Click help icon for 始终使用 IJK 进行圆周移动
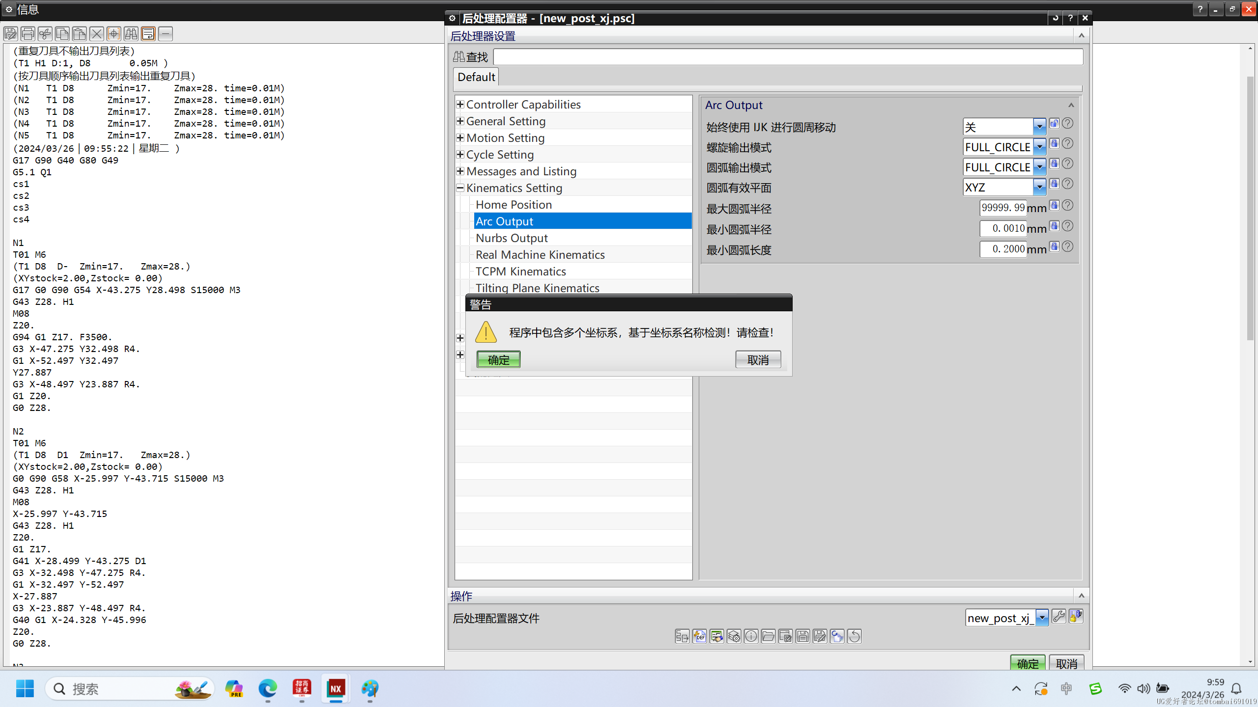 (x=1067, y=123)
